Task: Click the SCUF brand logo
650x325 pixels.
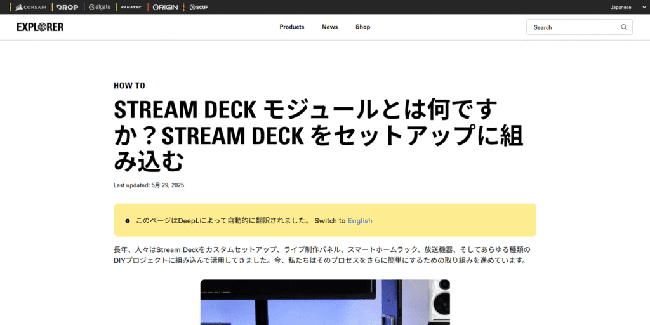Action: click(199, 7)
